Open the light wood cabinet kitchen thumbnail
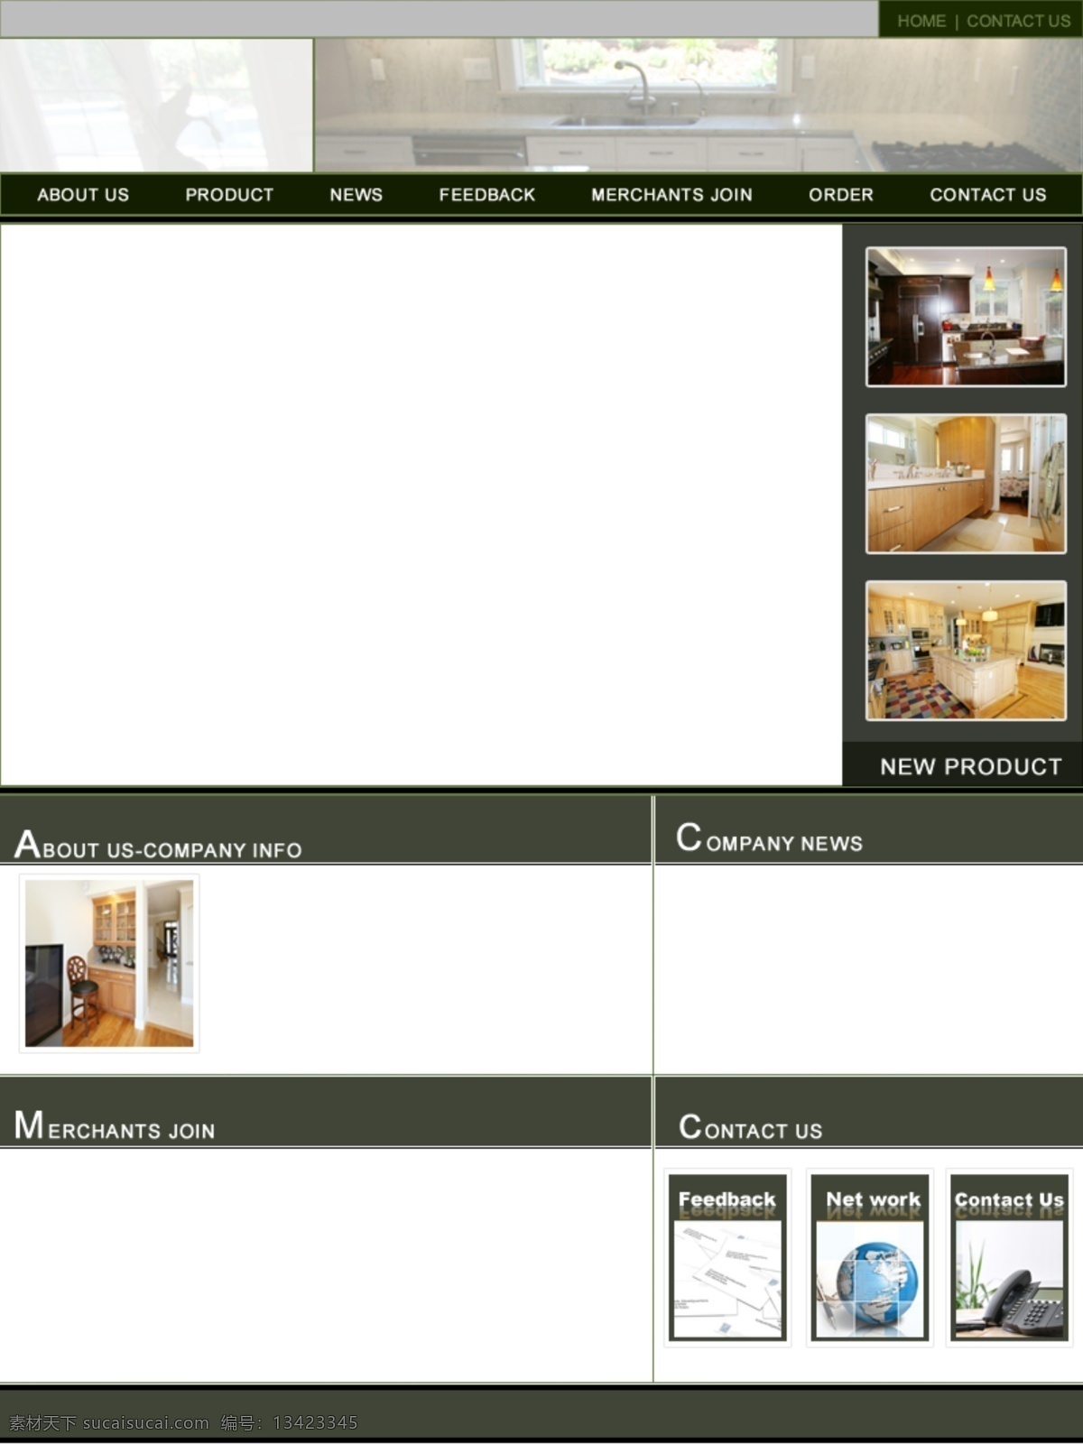 pos(966,484)
